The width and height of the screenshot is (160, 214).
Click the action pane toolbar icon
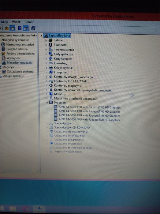[x=26, y=28]
